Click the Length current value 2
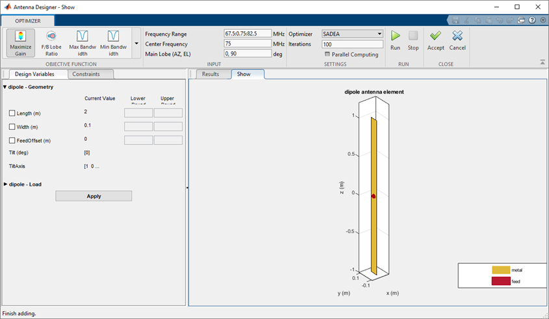This screenshot has width=549, height=319. [x=85, y=112]
